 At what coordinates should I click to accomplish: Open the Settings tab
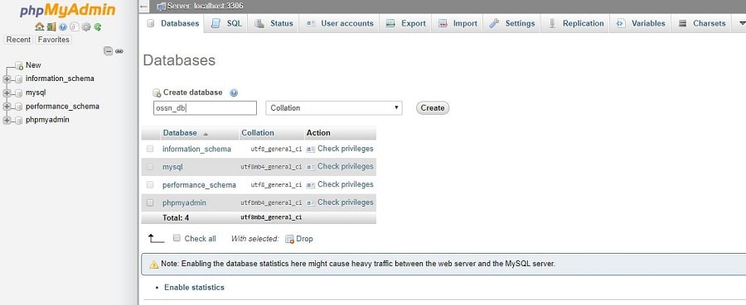coord(513,23)
